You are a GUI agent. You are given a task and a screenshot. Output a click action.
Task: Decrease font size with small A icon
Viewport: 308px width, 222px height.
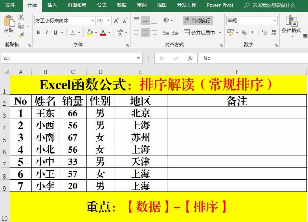pyautogui.click(x=125, y=20)
